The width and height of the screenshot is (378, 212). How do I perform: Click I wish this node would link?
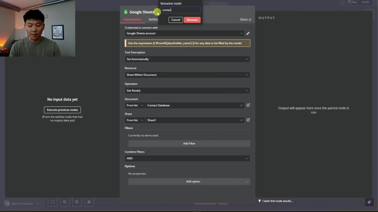coord(277,201)
